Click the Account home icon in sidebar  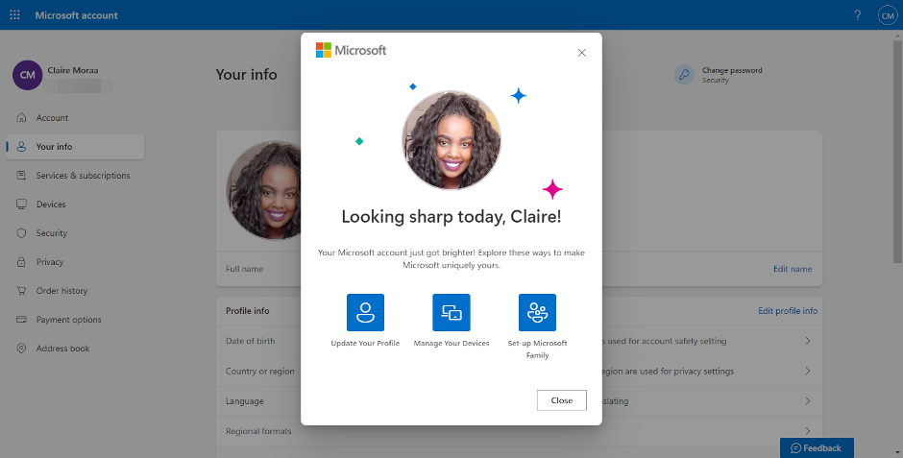tap(21, 117)
